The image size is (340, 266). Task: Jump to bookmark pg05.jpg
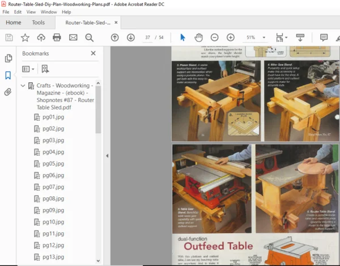(53, 163)
